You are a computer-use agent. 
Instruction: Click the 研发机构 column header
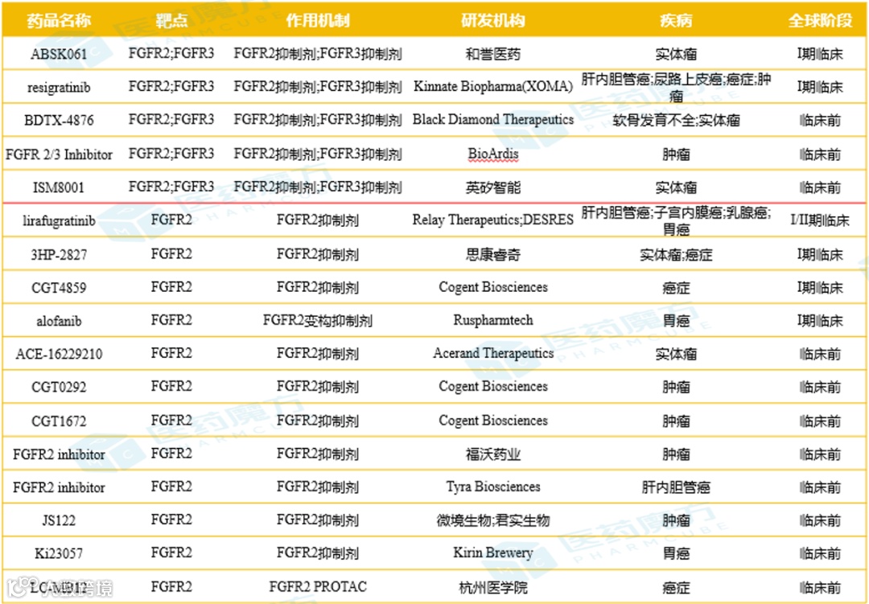point(492,21)
